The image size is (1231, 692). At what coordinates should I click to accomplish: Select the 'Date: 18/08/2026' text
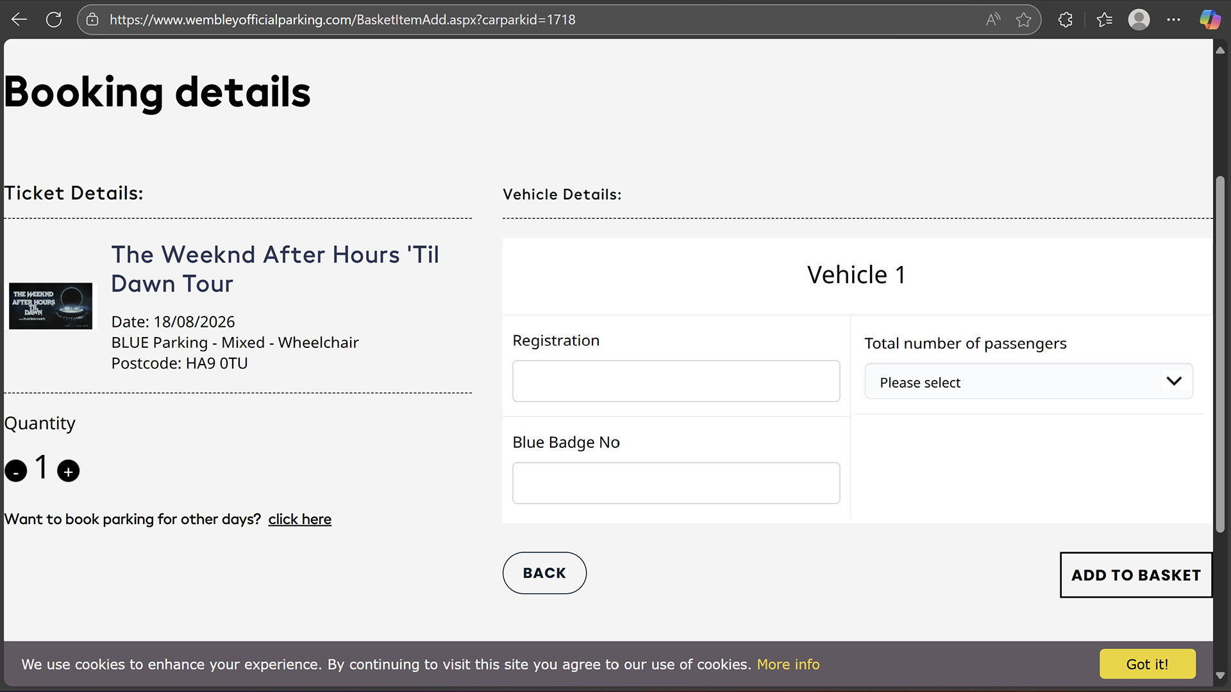point(173,322)
